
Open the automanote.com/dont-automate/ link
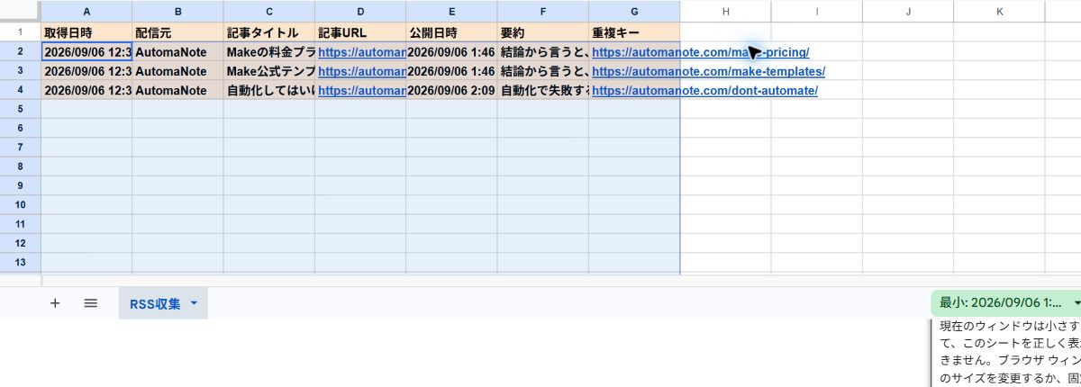pos(704,91)
